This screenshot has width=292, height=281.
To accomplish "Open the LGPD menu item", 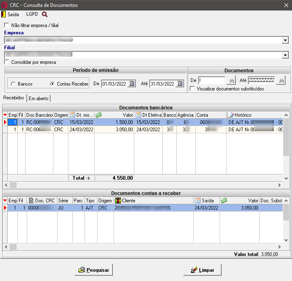I will (32, 14).
